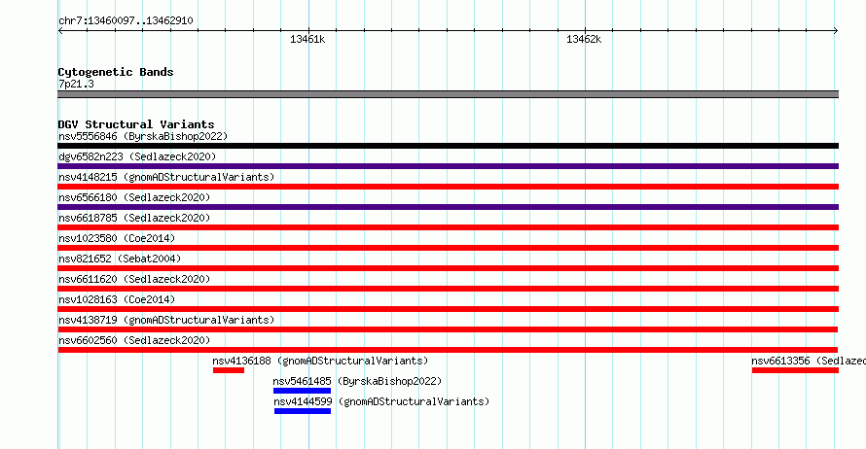Click the blue nsv5461485 variant bar
866x449 pixels.
302,391
